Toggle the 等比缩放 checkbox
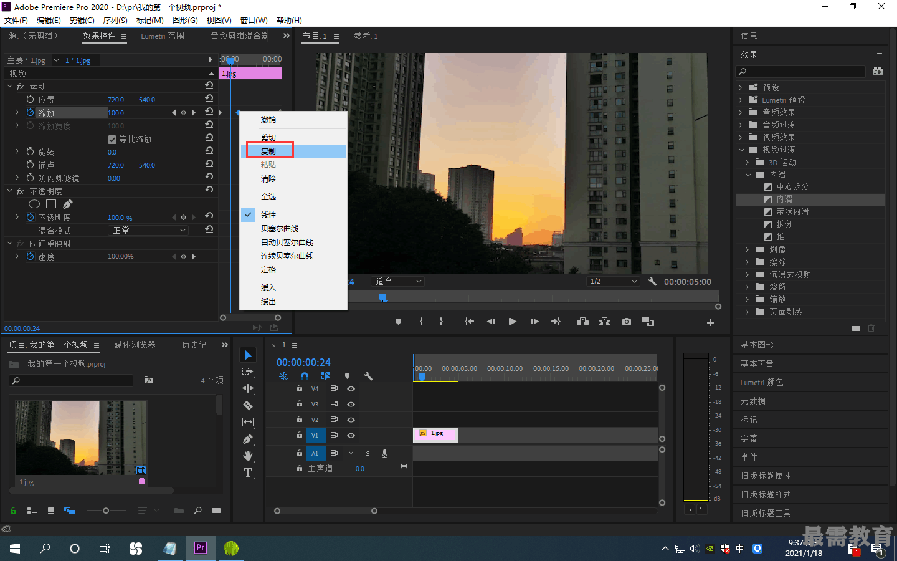Viewport: 897px width, 561px height. point(112,139)
